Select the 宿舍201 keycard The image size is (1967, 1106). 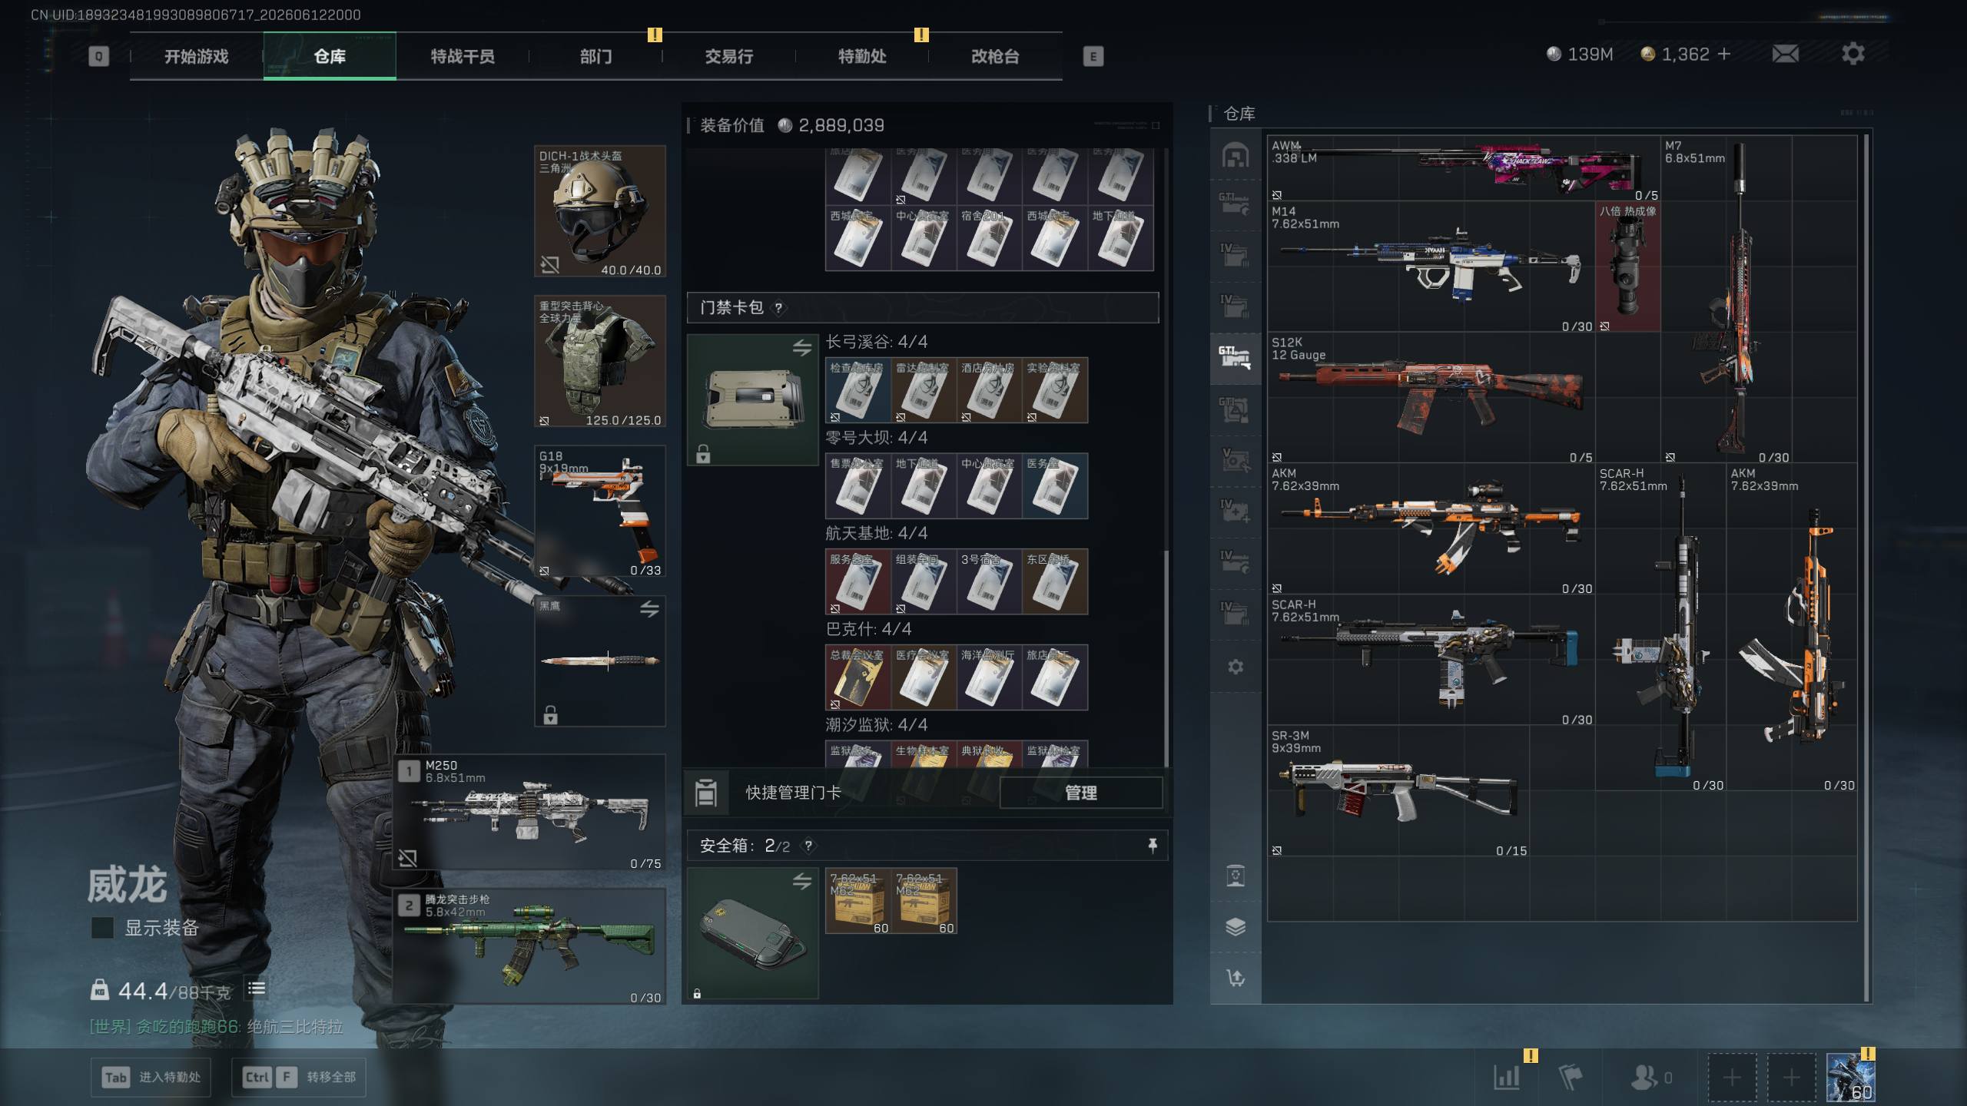989,238
